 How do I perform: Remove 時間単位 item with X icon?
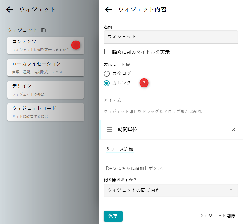233,130
